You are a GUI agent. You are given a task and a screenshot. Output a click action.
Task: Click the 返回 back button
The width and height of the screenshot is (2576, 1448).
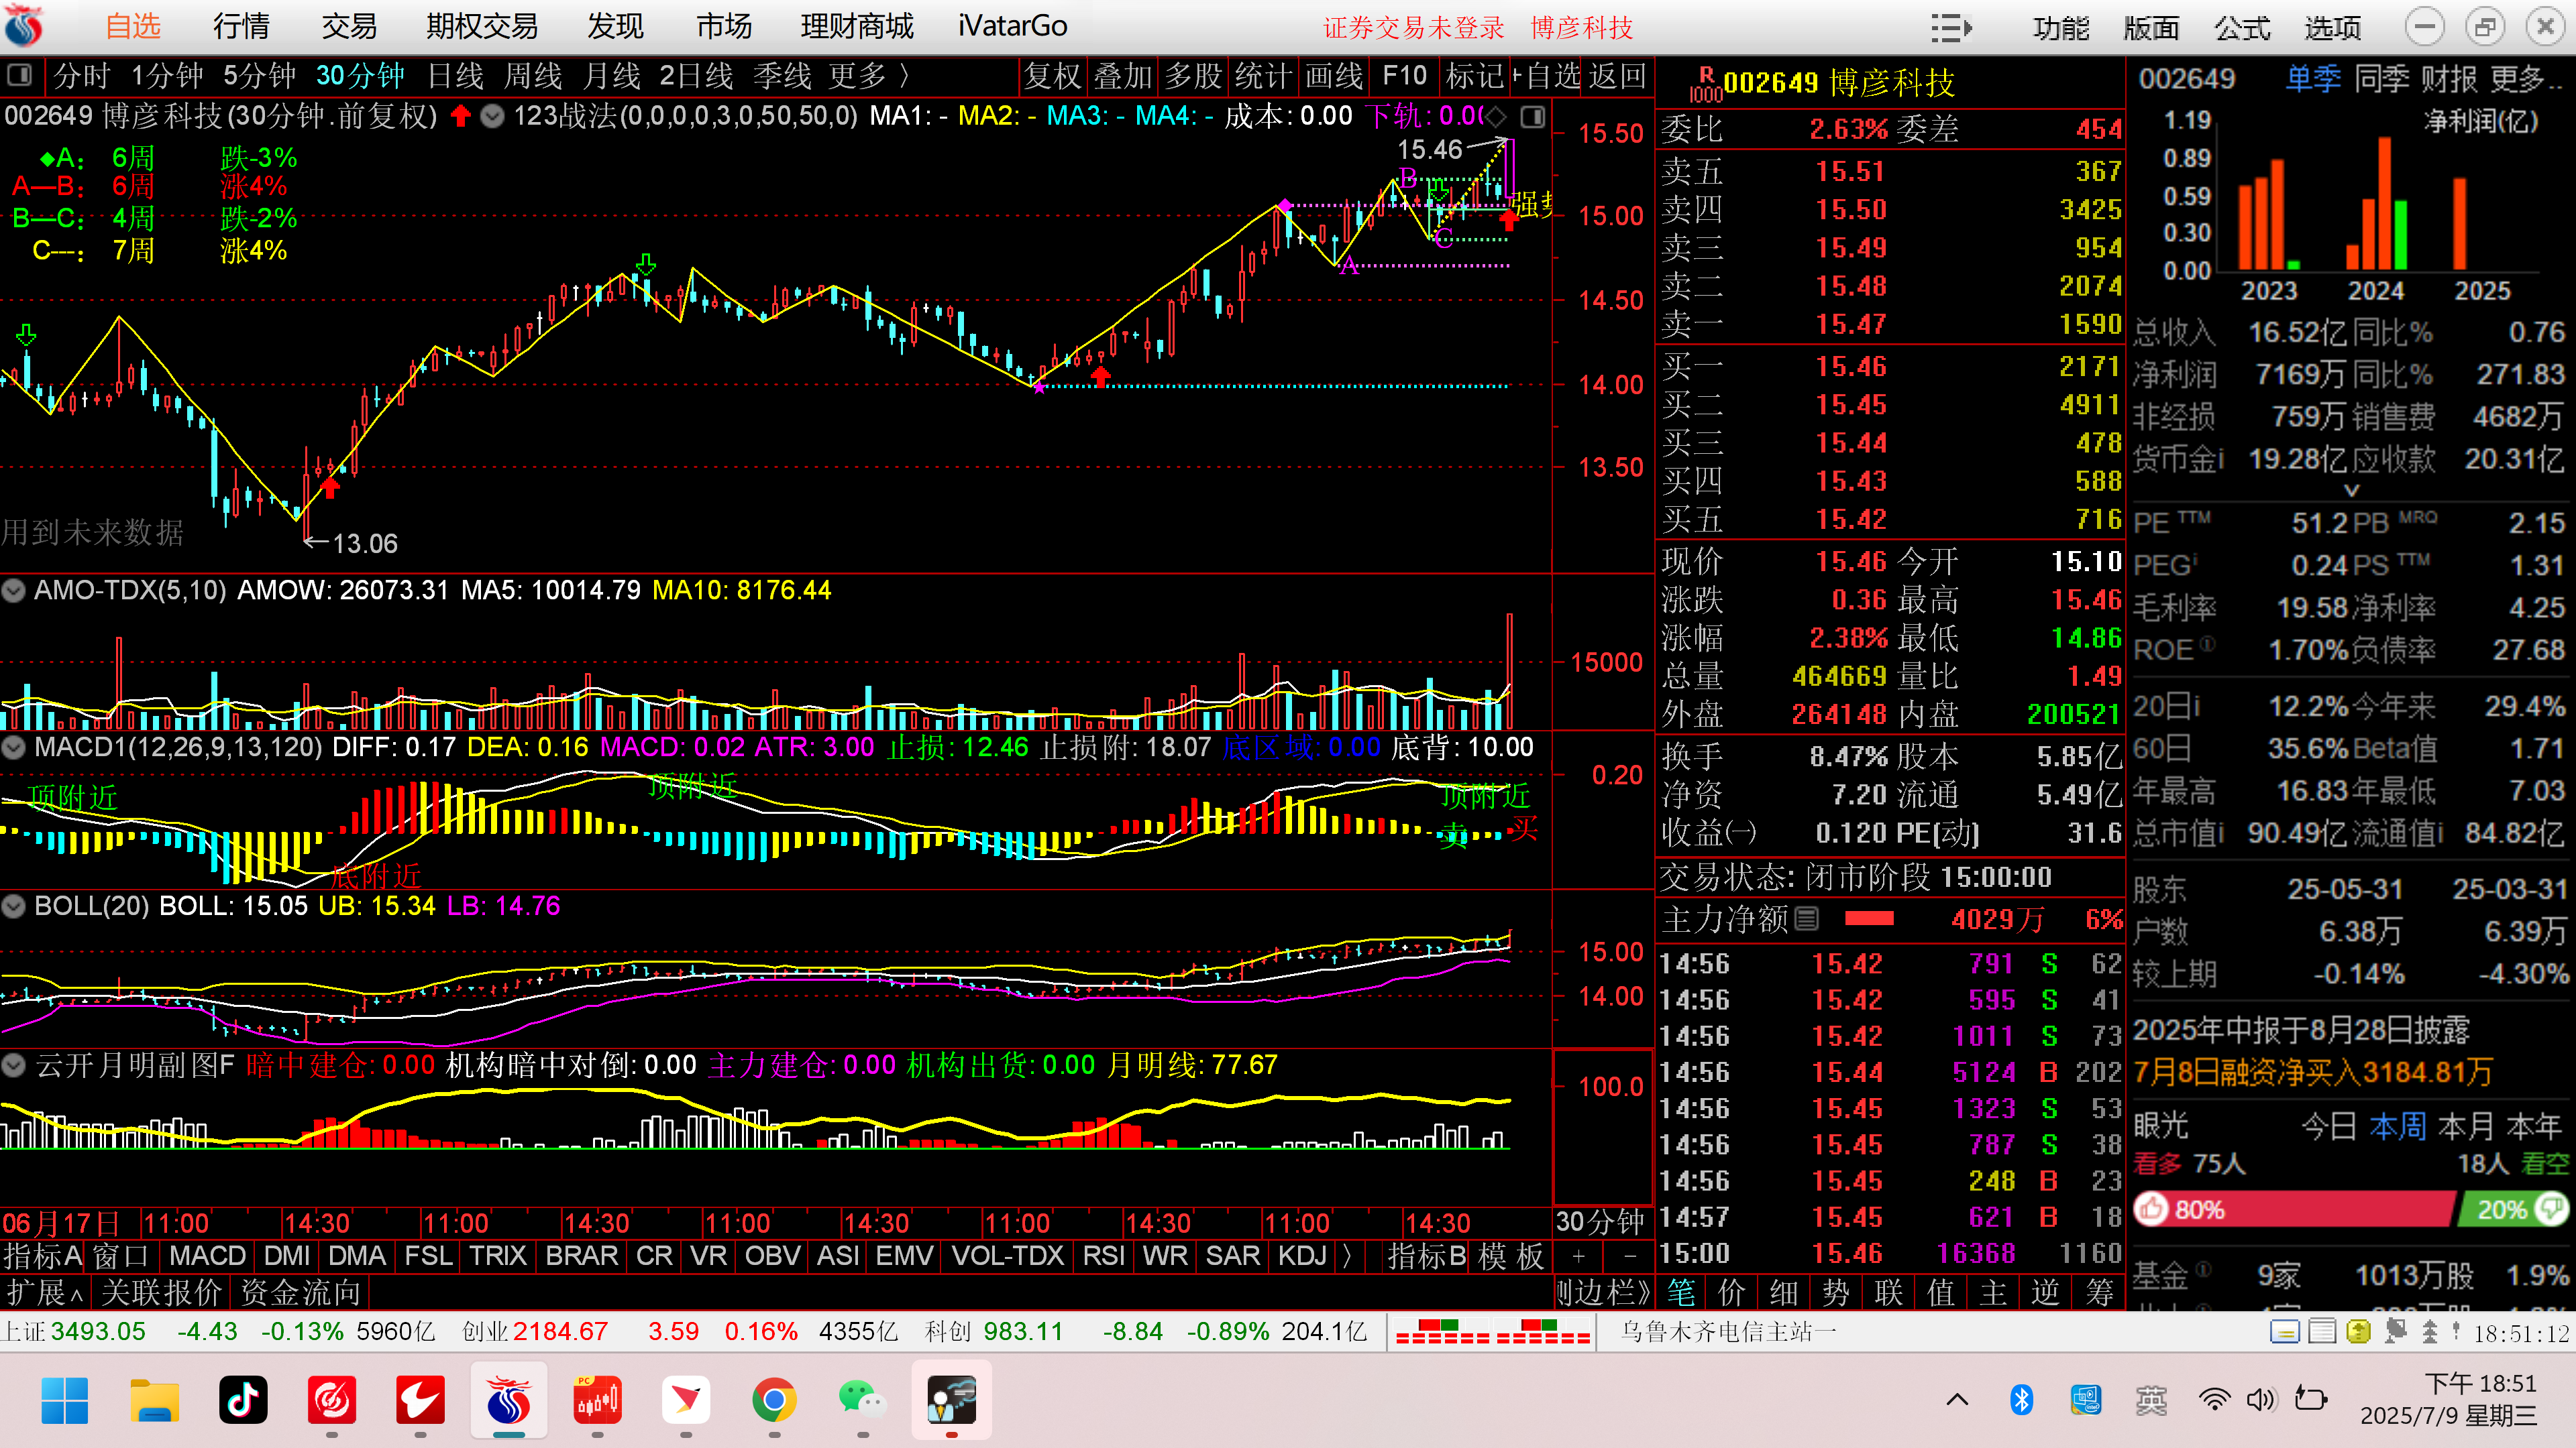click(x=1617, y=76)
